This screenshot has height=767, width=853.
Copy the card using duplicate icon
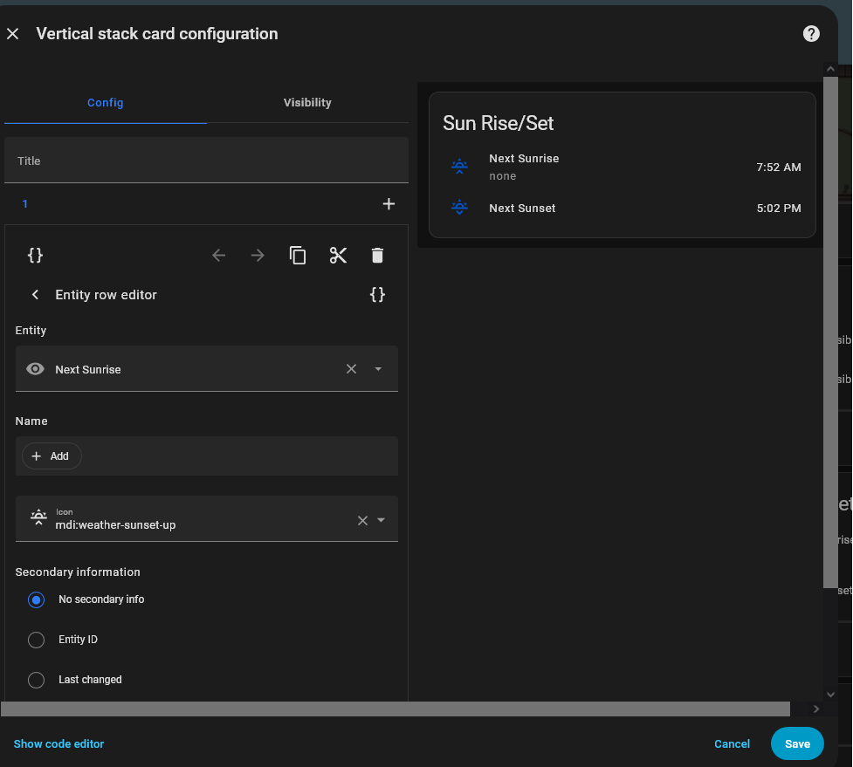coord(298,256)
